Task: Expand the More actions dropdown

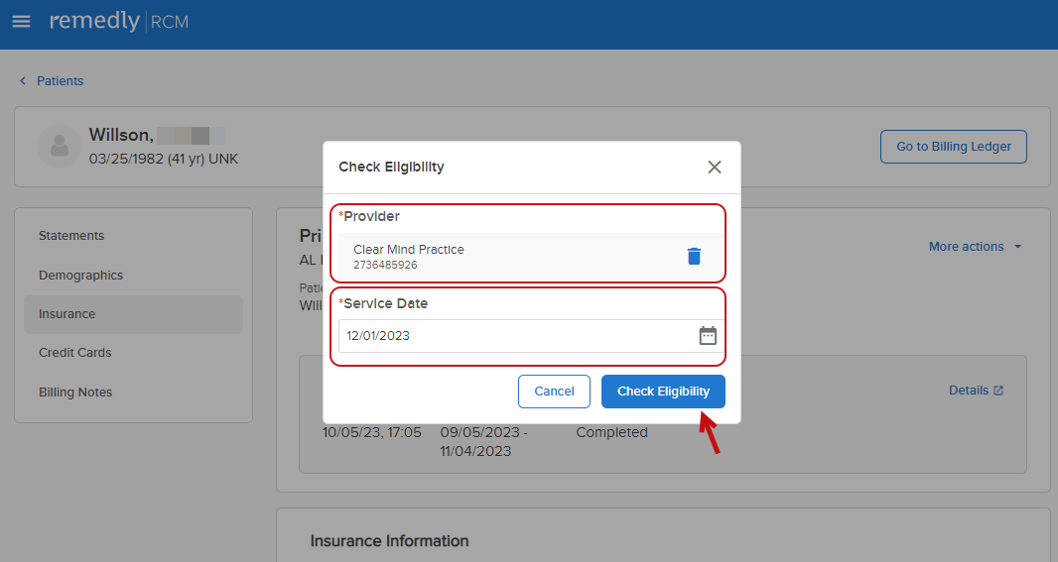Action: pyautogui.click(x=975, y=247)
